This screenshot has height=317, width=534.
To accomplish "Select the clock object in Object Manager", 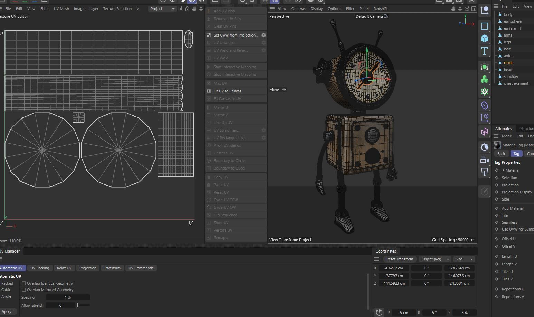I will 508,63.
